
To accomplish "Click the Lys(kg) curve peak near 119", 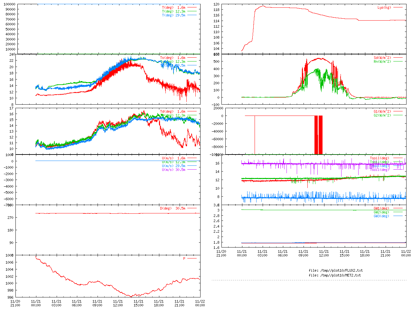I will pyautogui.click(x=264, y=6).
